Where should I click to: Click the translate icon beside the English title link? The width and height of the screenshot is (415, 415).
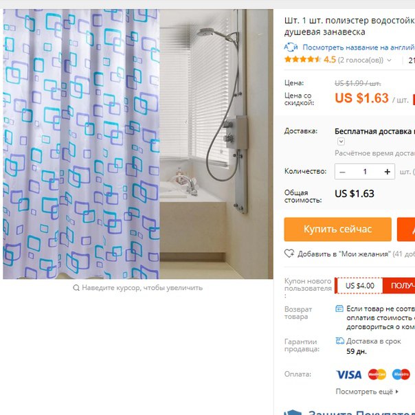click(291, 47)
